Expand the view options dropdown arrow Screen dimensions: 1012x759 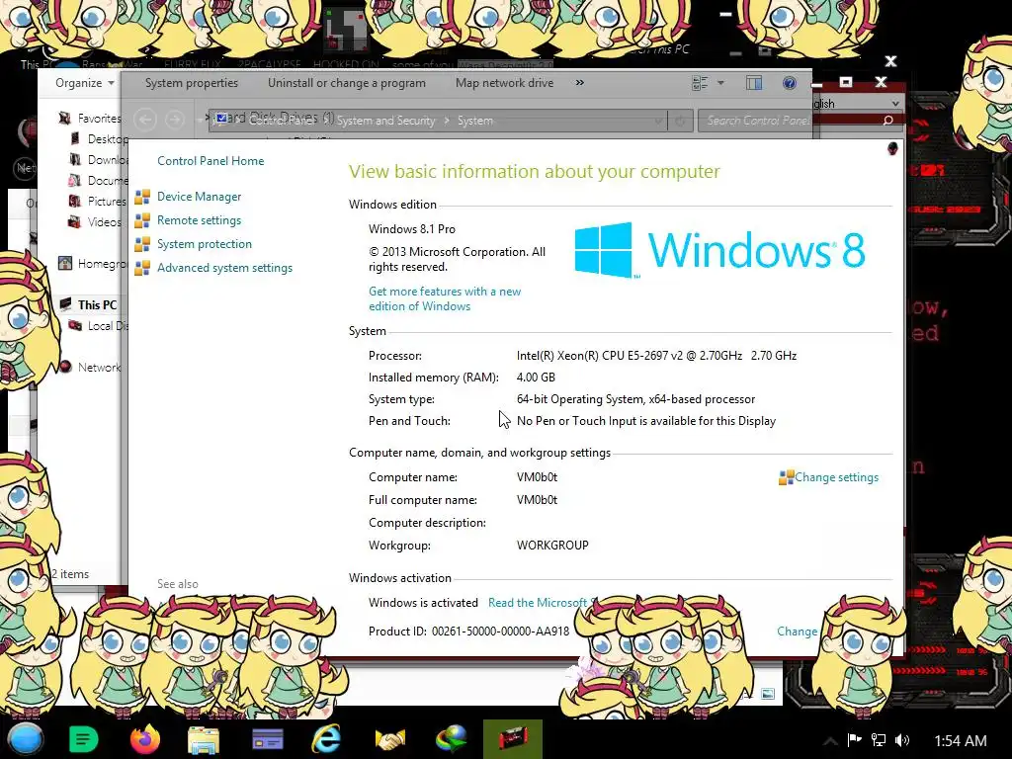pyautogui.click(x=720, y=83)
